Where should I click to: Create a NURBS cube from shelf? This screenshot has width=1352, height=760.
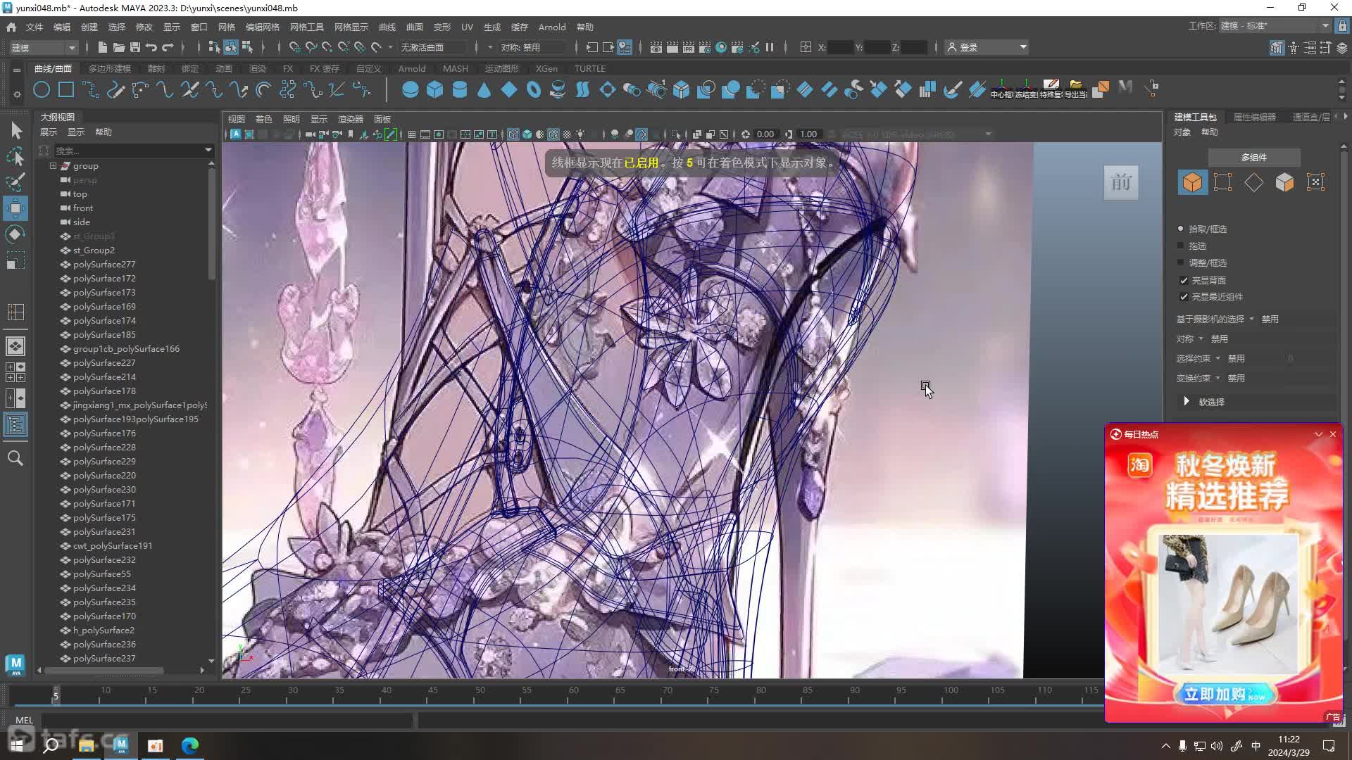[x=434, y=89]
